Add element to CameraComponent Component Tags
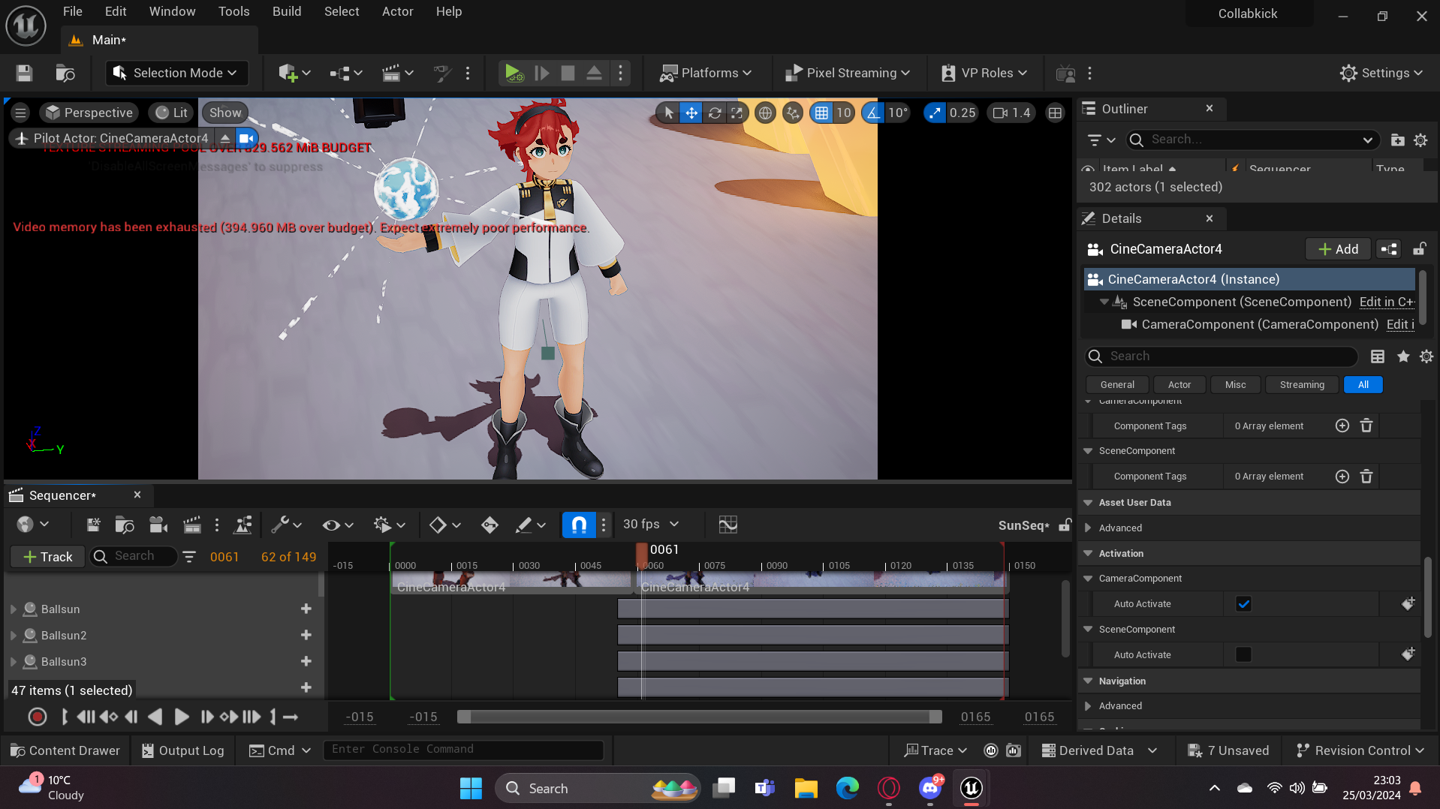This screenshot has width=1440, height=809. coord(1342,426)
